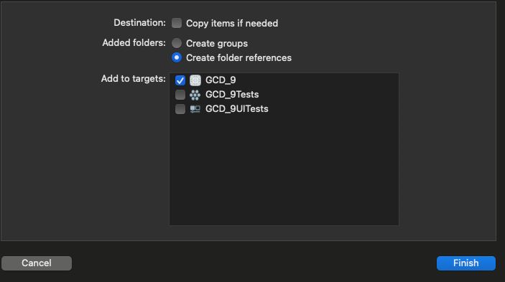Image resolution: width=505 pixels, height=282 pixels.
Task: Click the Add to targets label
Action: tap(134, 78)
